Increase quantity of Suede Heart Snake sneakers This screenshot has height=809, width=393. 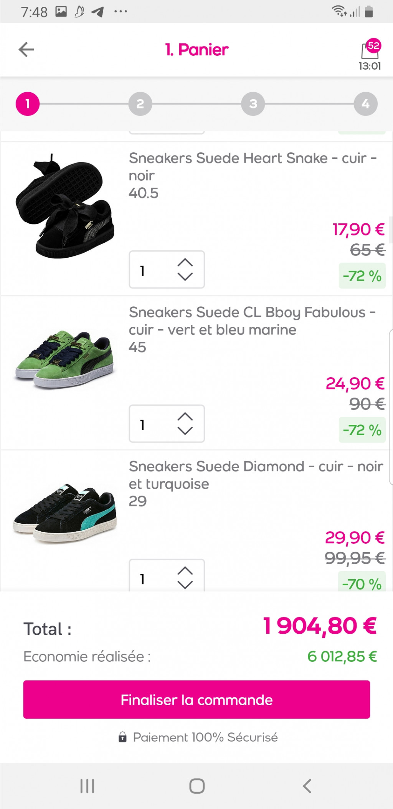(185, 263)
